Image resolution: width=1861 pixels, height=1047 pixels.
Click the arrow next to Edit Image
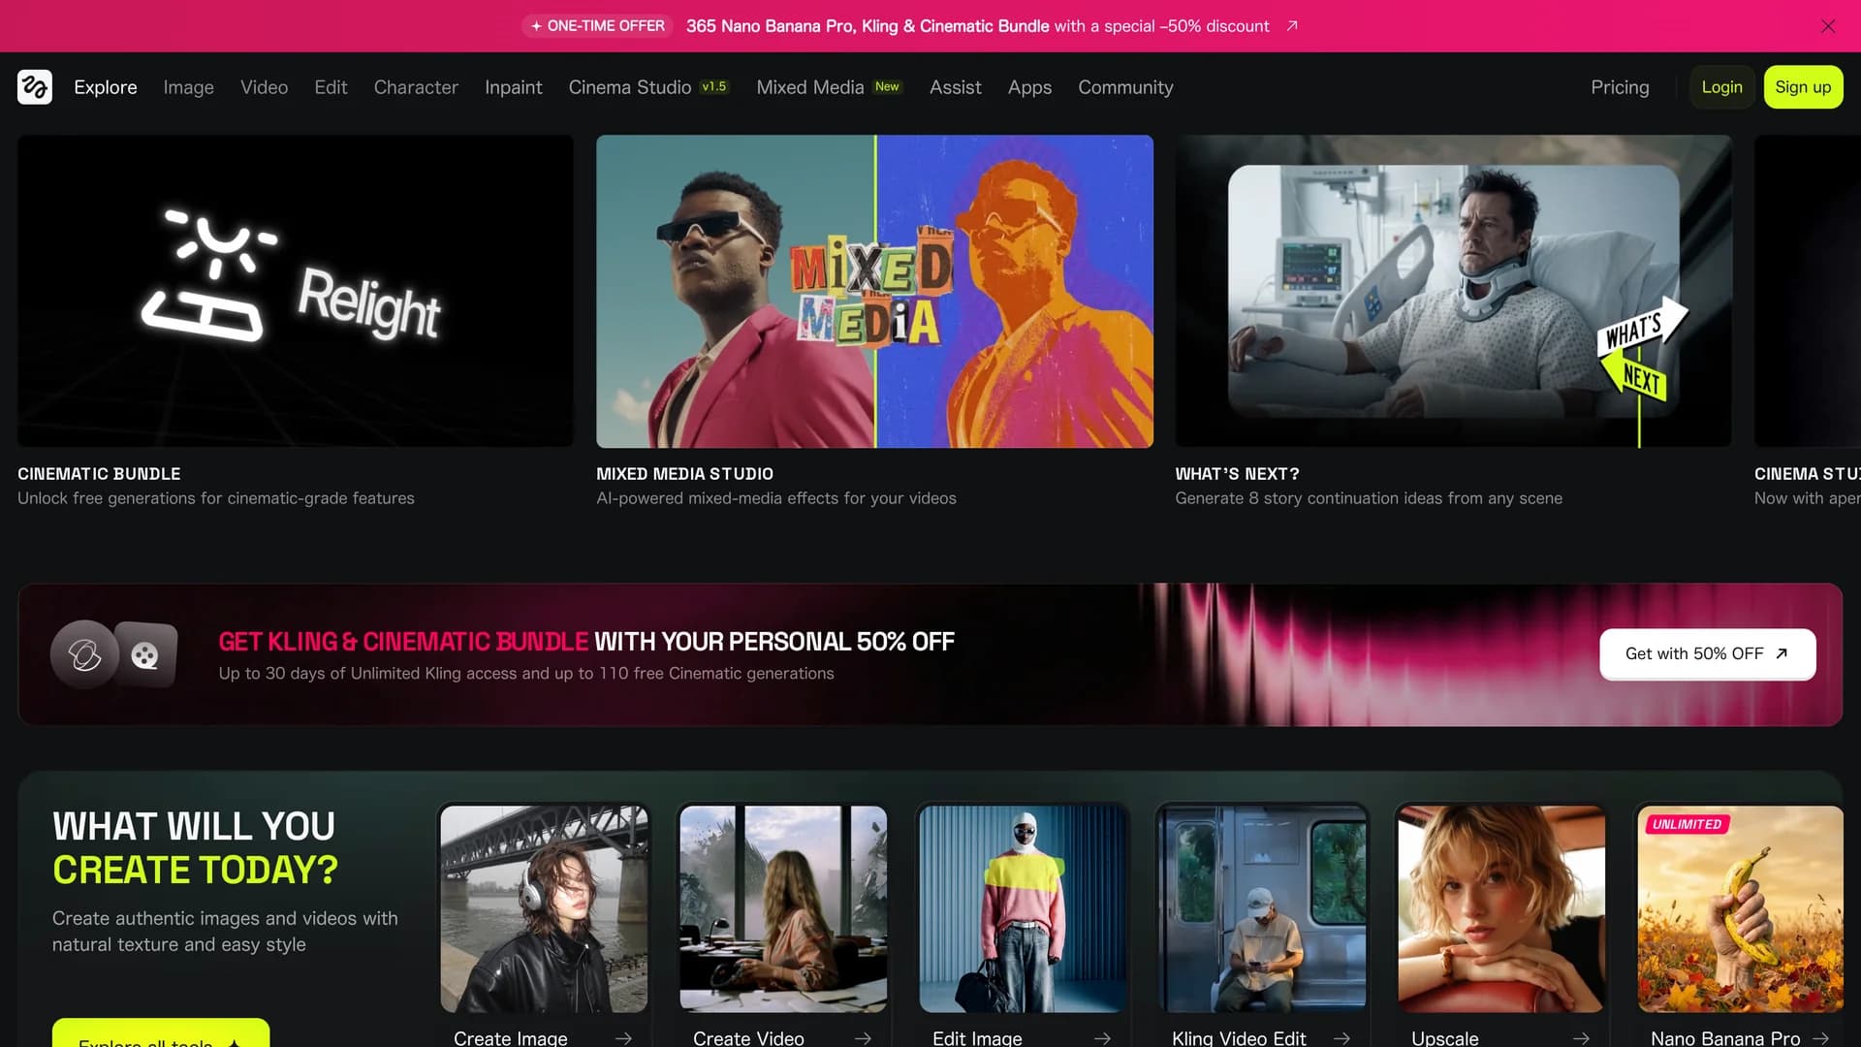1102,1038
